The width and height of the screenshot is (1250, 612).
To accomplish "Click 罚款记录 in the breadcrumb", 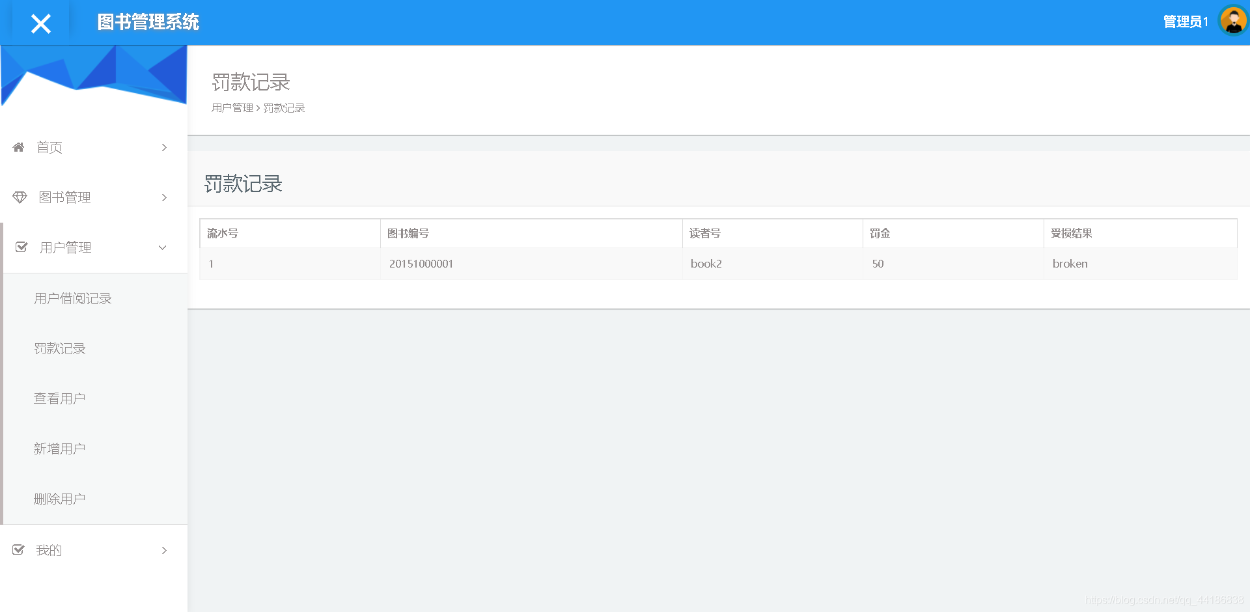I will pyautogui.click(x=284, y=107).
